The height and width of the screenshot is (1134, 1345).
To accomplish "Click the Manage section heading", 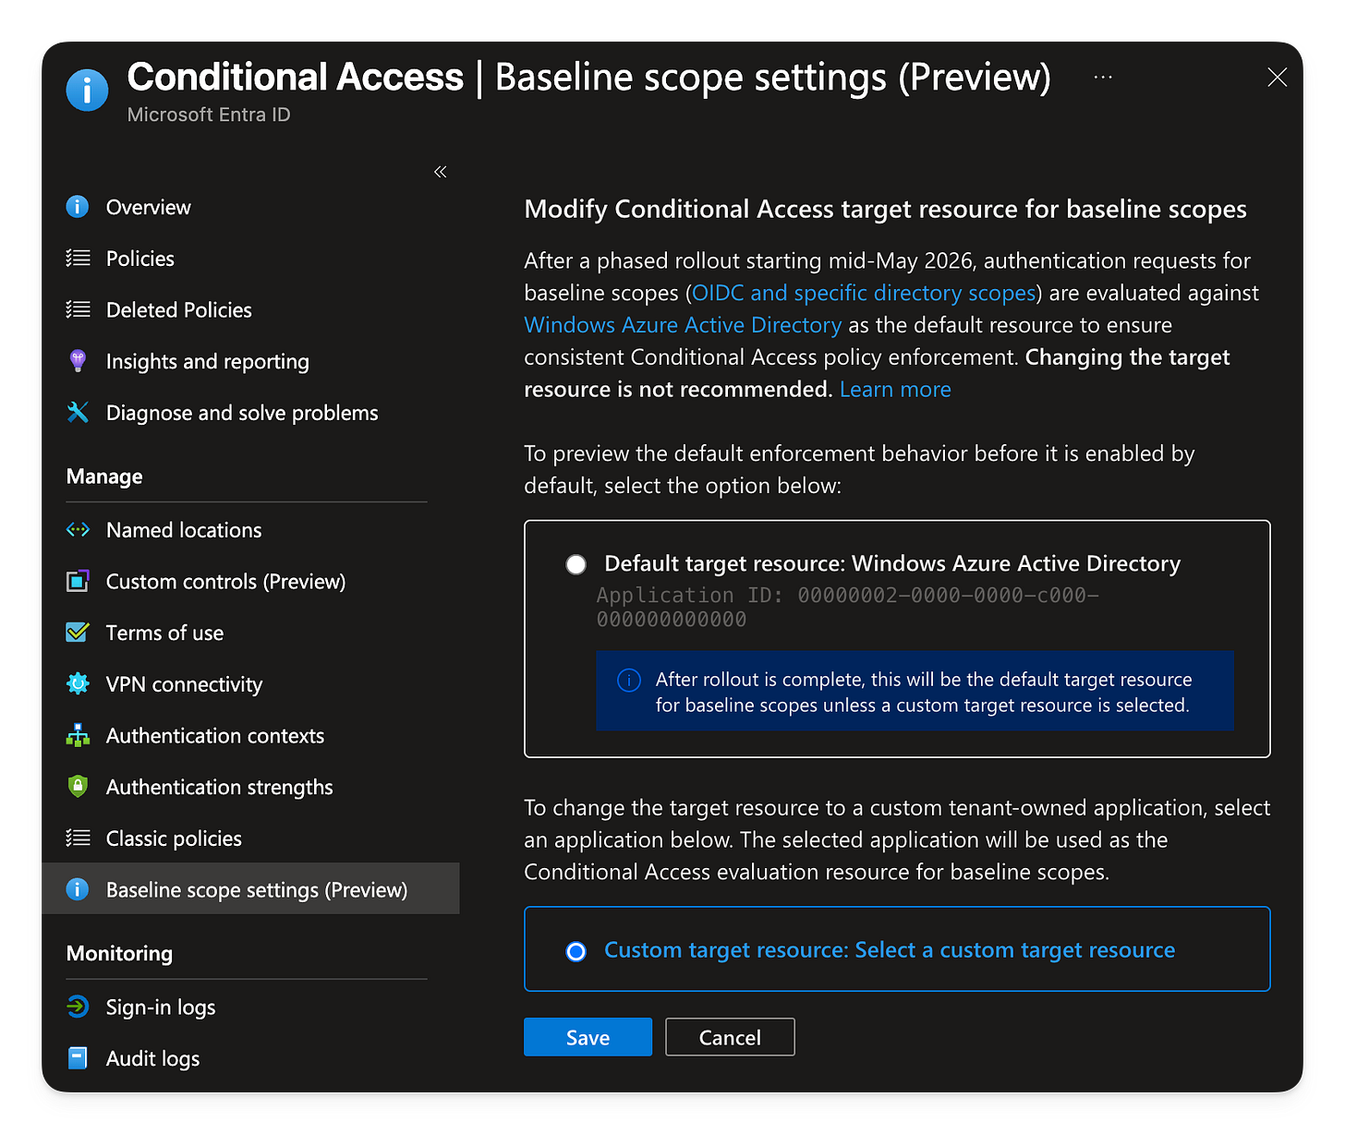I will pos(104,477).
